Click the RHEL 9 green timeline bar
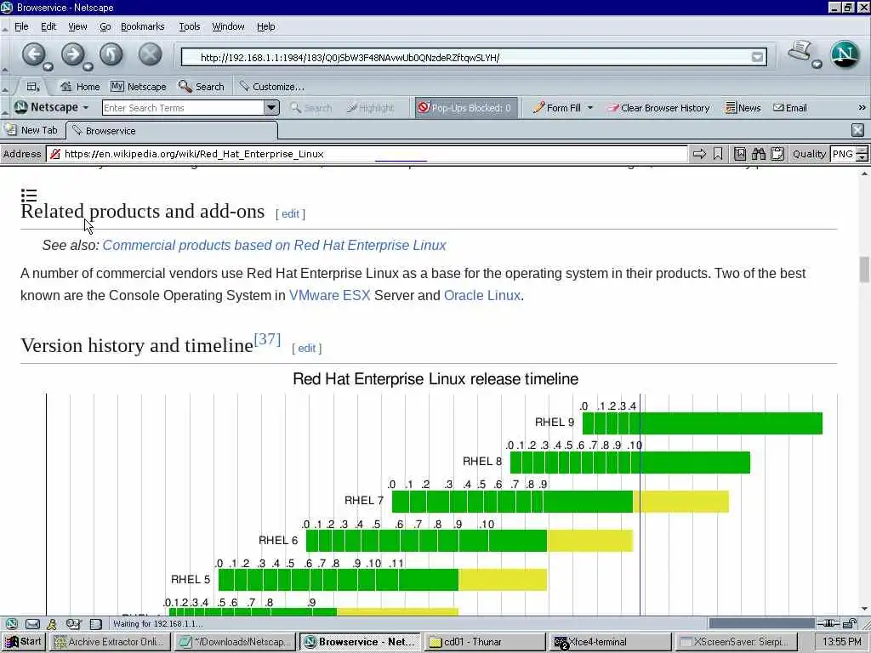This screenshot has height=653, width=871. click(702, 423)
